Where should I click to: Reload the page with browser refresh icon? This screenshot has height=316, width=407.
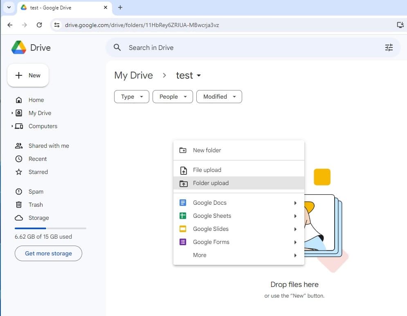[39, 25]
